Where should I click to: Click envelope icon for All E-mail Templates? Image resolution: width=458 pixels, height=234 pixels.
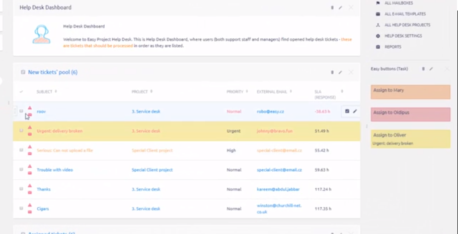378,14
